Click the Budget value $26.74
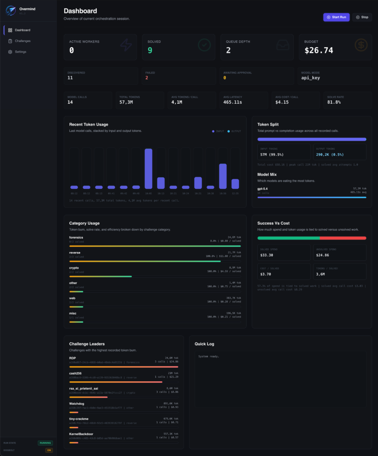Screen dimensions: 378x456 pyautogui.click(x=319, y=50)
